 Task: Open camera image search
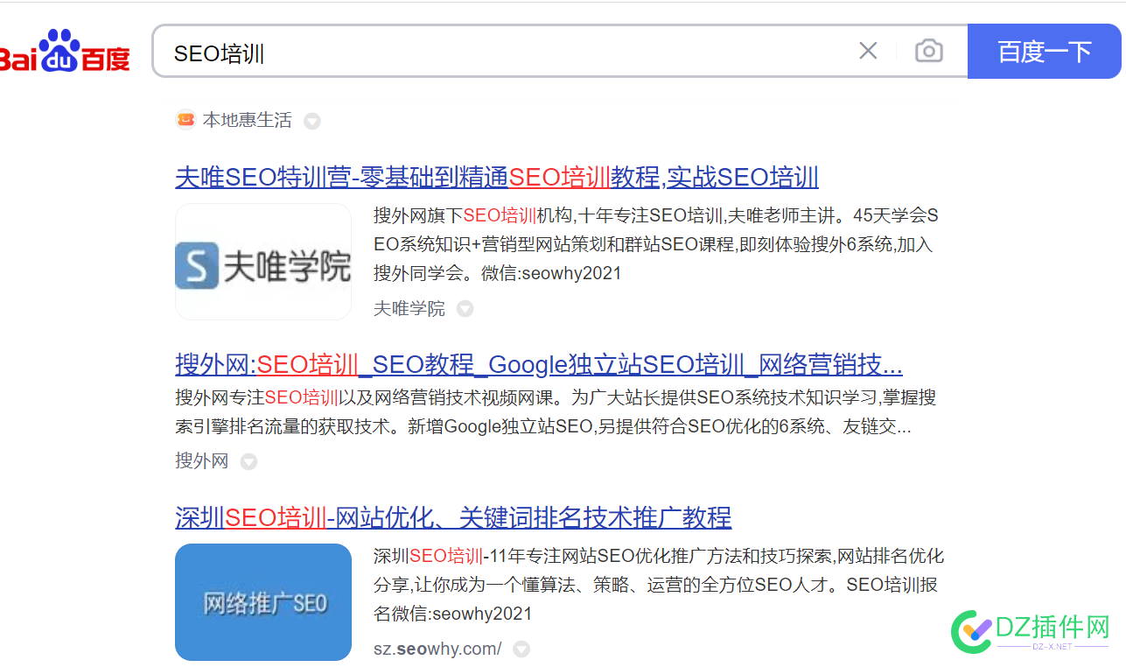(929, 51)
